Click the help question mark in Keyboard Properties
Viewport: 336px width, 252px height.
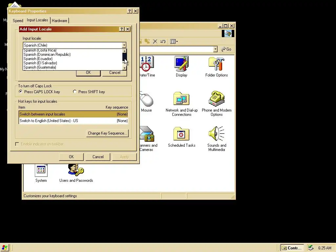tap(129, 11)
